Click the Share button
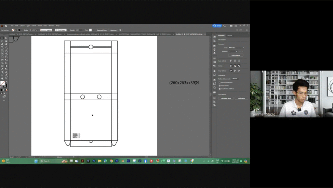This screenshot has height=188, width=333. click(217, 26)
